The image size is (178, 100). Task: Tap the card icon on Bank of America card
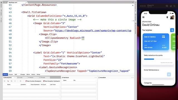[163, 37]
